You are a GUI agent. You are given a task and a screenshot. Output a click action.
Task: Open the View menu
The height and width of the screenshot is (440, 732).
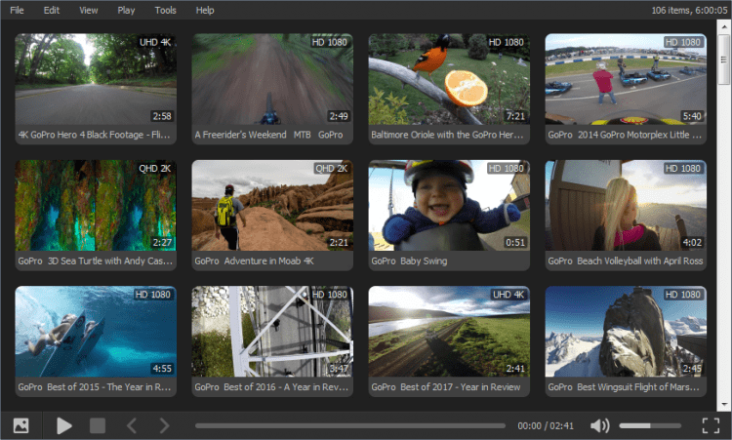click(89, 10)
